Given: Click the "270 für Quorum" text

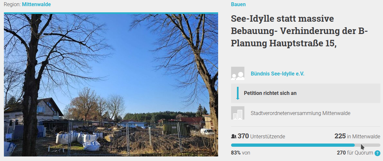Looking at the screenshot, I should [355, 153].
